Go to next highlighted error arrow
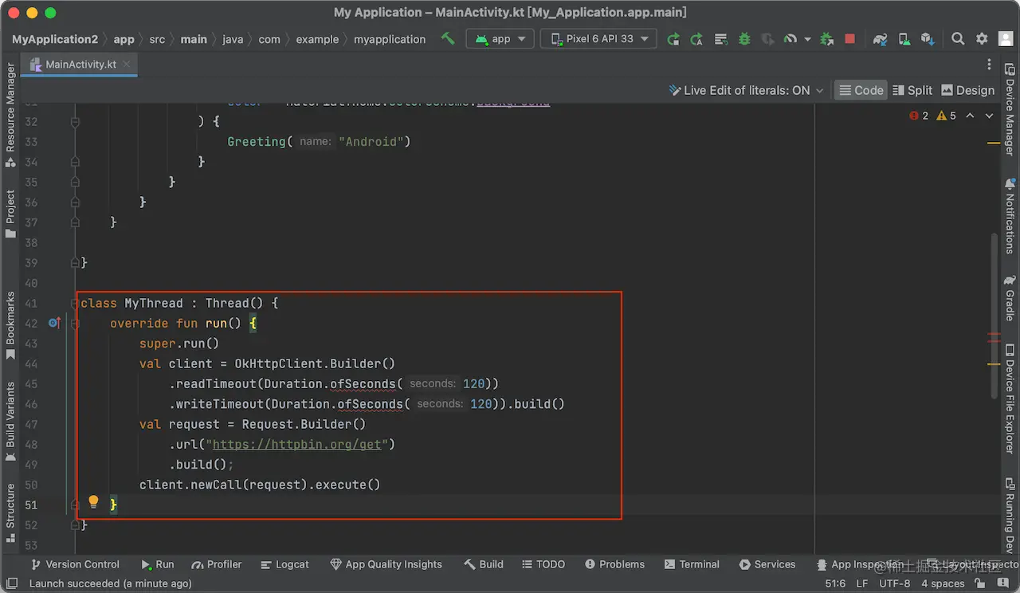The image size is (1020, 593). (x=989, y=116)
